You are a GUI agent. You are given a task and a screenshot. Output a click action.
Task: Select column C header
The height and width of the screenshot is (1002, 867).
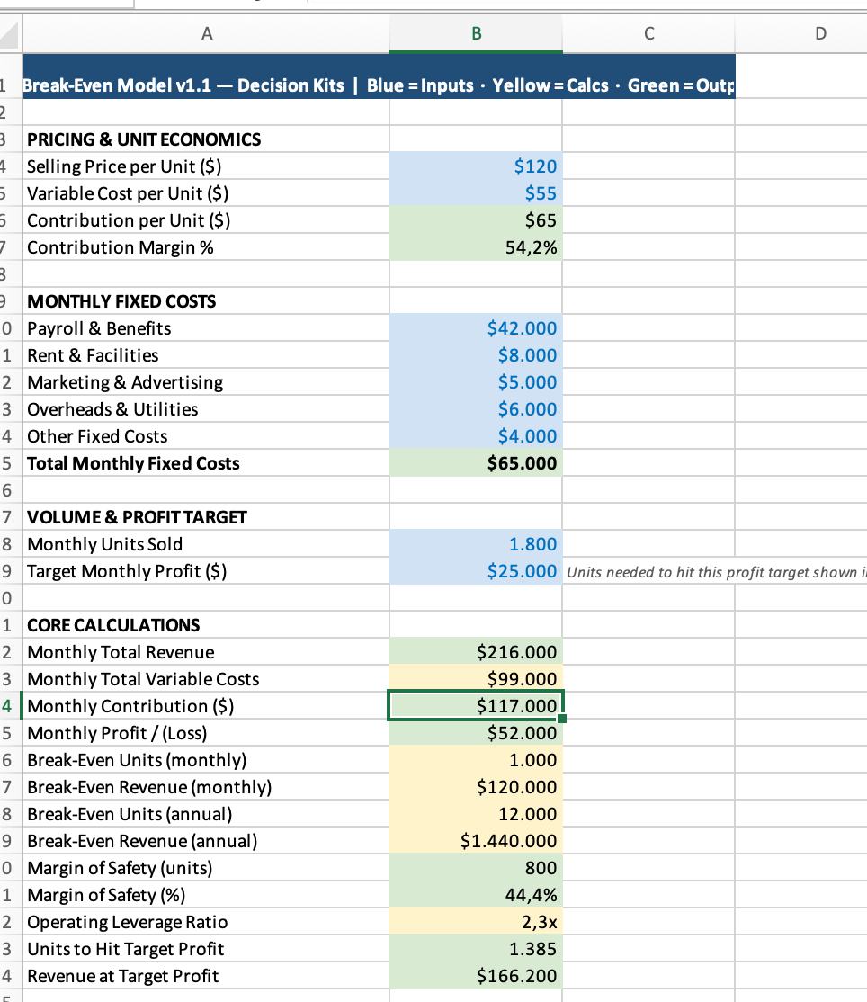point(648,33)
